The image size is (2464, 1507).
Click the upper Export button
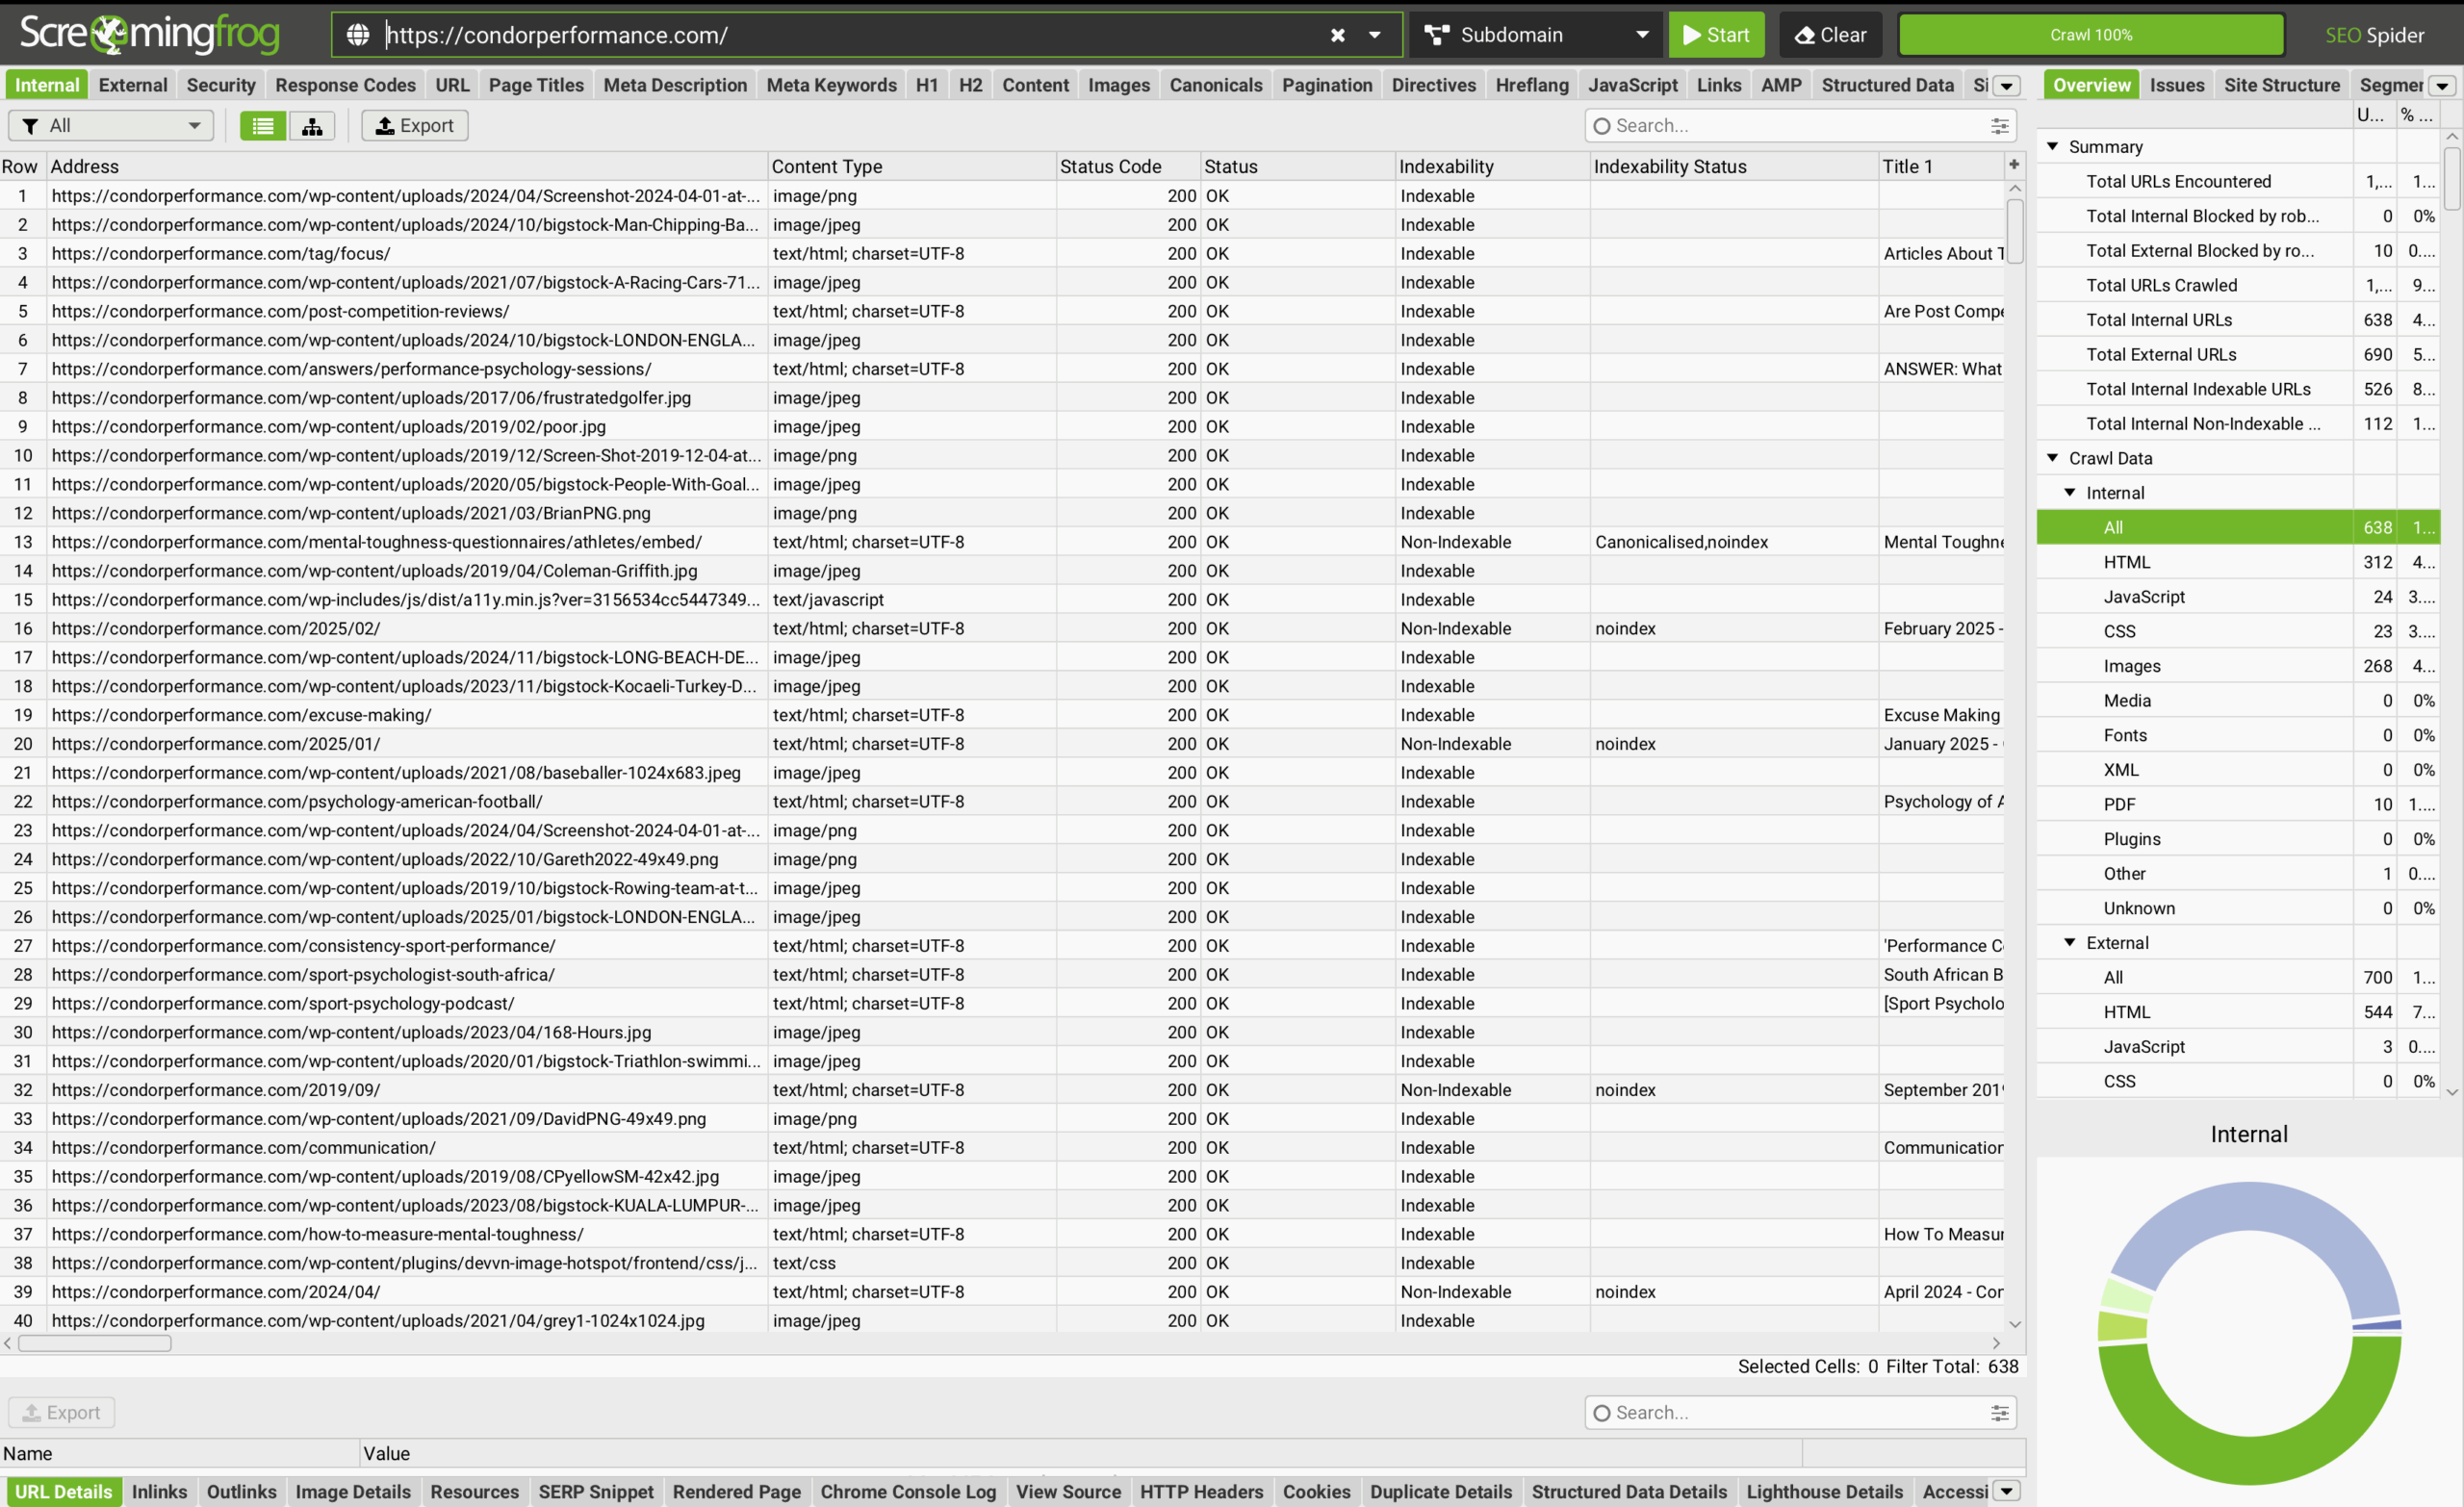coord(414,125)
